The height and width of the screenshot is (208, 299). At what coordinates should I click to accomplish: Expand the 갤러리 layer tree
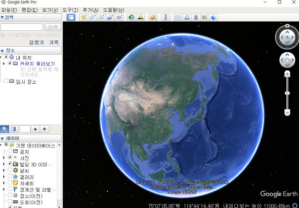coord(4,177)
